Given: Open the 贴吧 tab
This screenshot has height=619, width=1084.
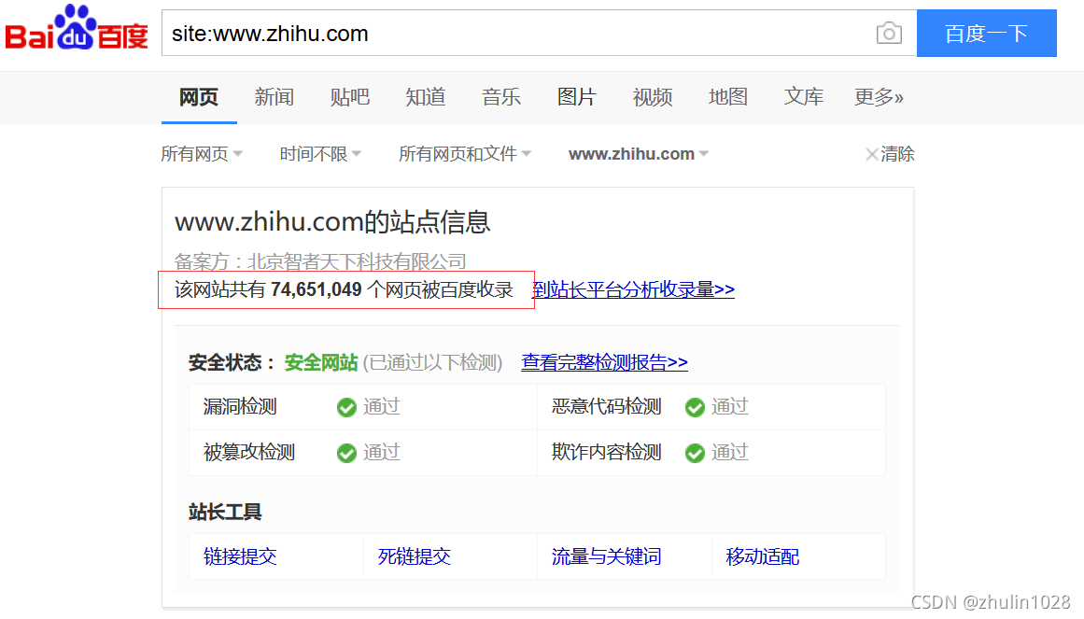Looking at the screenshot, I should tap(350, 97).
